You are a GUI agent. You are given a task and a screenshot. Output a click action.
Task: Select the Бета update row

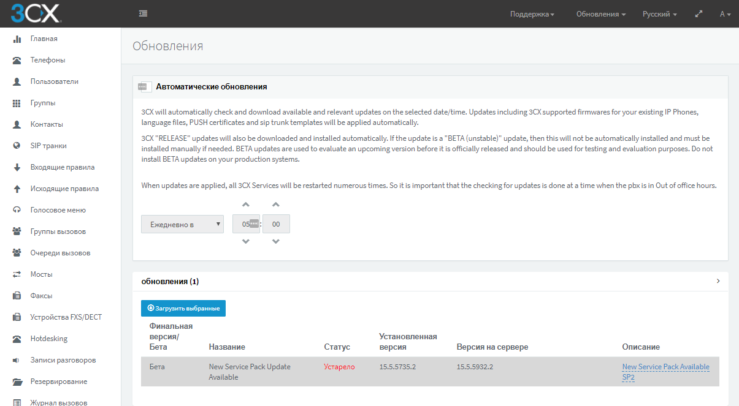tap(430, 372)
